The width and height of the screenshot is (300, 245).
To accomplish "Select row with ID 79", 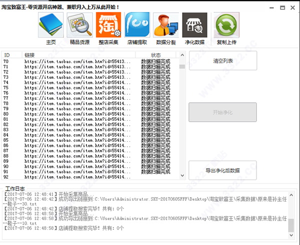I will [x=90, y=109].
